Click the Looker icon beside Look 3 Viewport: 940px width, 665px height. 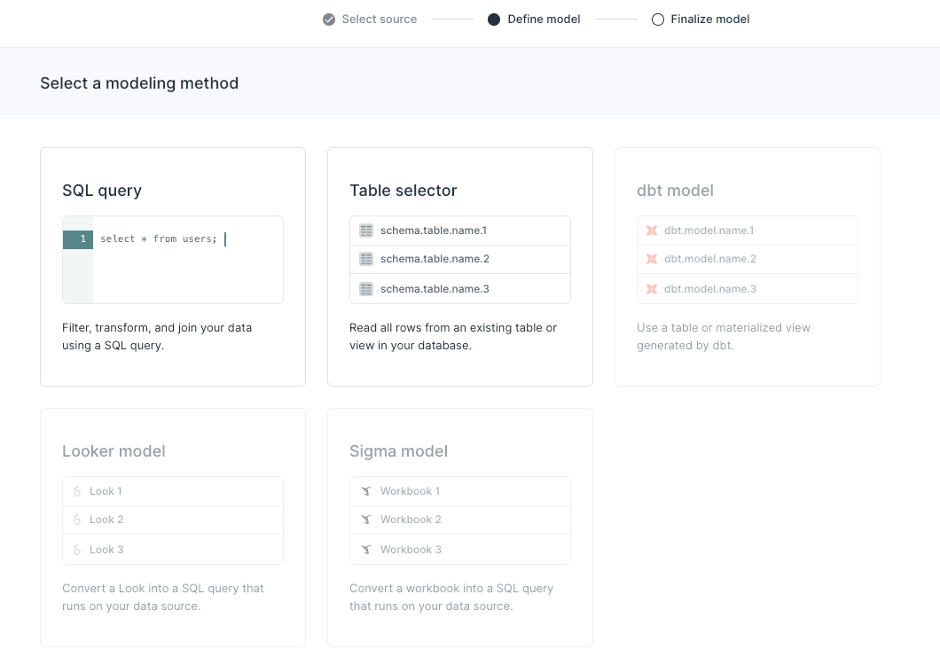pyautogui.click(x=79, y=549)
